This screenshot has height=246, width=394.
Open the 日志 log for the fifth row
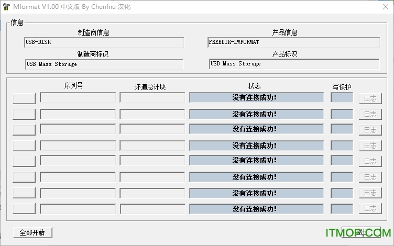[x=370, y=161]
